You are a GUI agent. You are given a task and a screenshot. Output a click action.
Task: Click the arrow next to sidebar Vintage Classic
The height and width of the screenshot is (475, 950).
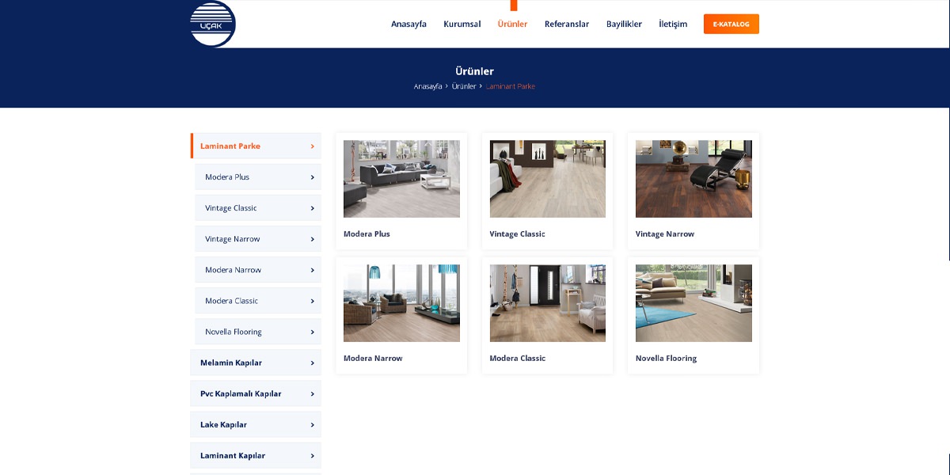[x=313, y=208]
